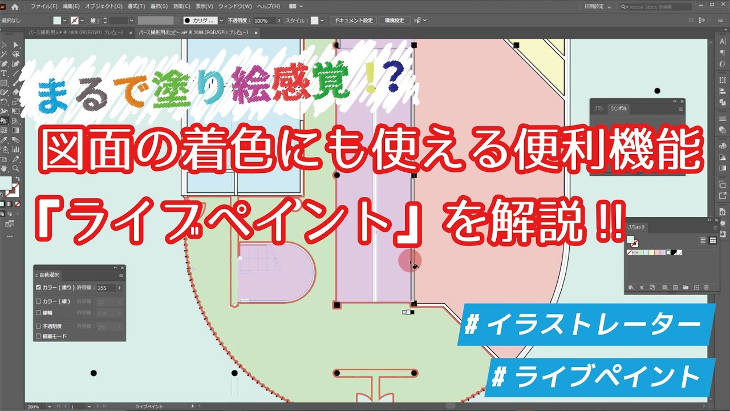The width and height of the screenshot is (730, 411).
Task: Open Swatch Libraries menu icon
Action: pyautogui.click(x=631, y=287)
